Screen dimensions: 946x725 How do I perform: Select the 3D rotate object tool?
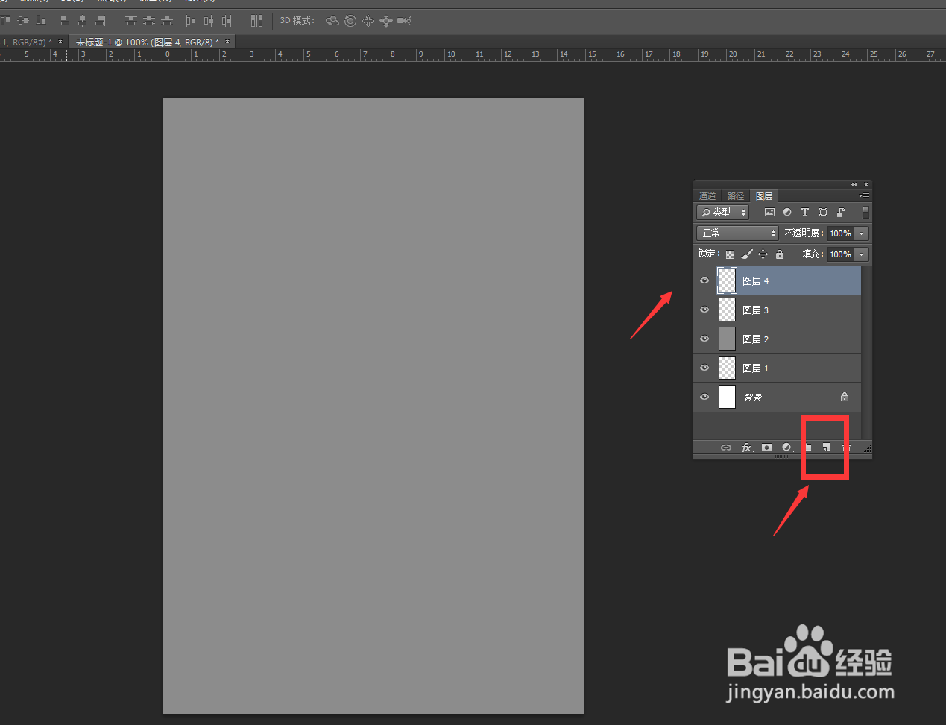click(x=332, y=21)
